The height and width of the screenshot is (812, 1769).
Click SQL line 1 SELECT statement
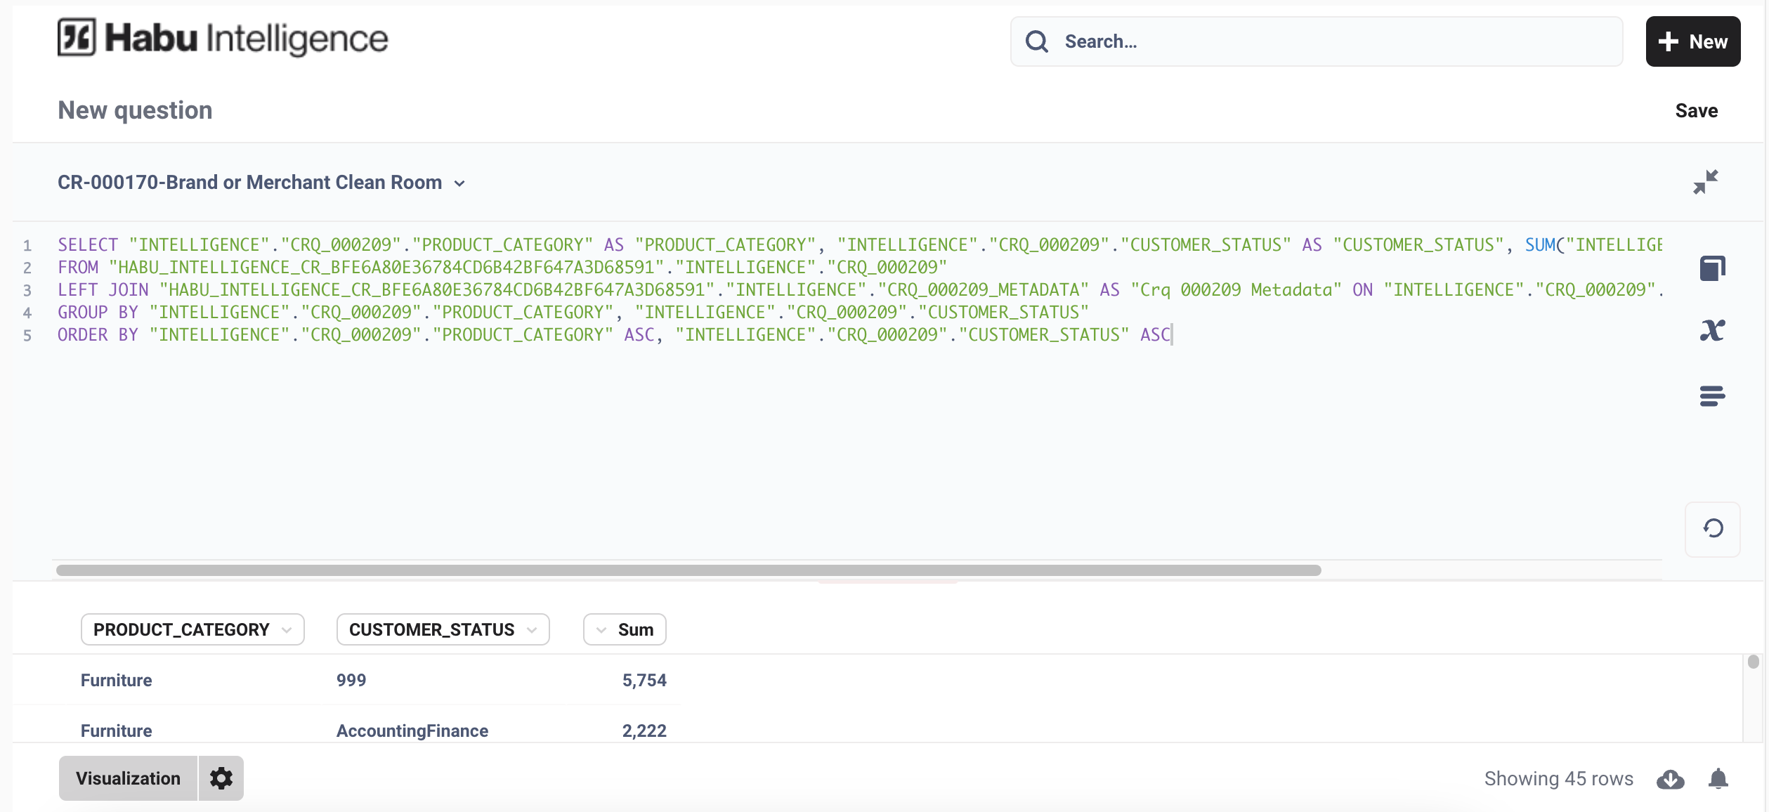pos(860,244)
